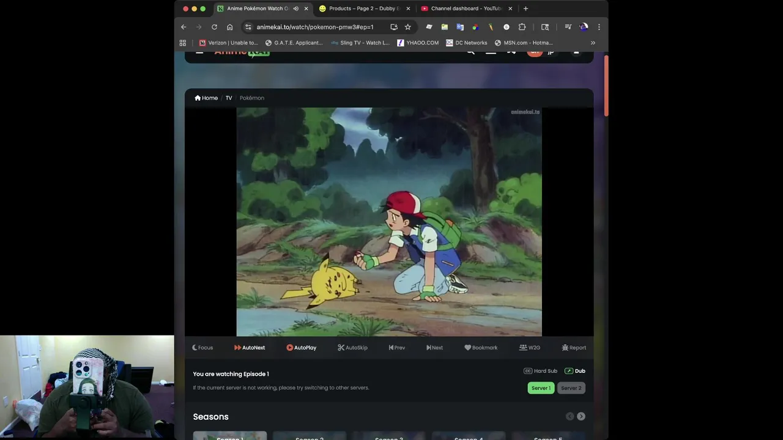The width and height of the screenshot is (783, 440).
Task: Show next seasons with the right arrow
Action: tap(581, 416)
